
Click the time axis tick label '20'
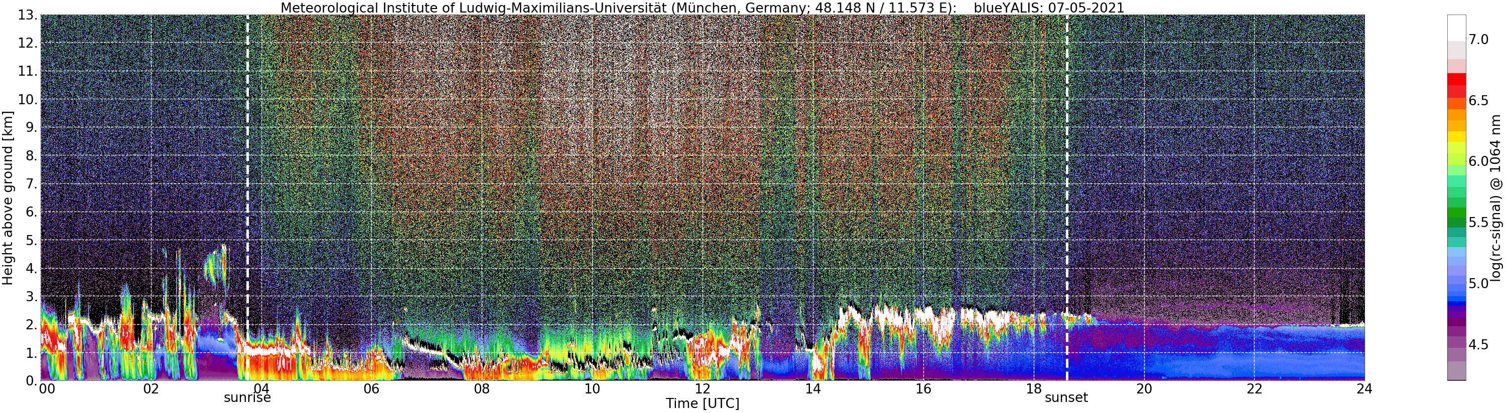1144,389
